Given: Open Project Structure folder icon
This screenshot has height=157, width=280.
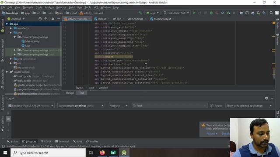Looking at the screenshot, I should coord(241,13).
